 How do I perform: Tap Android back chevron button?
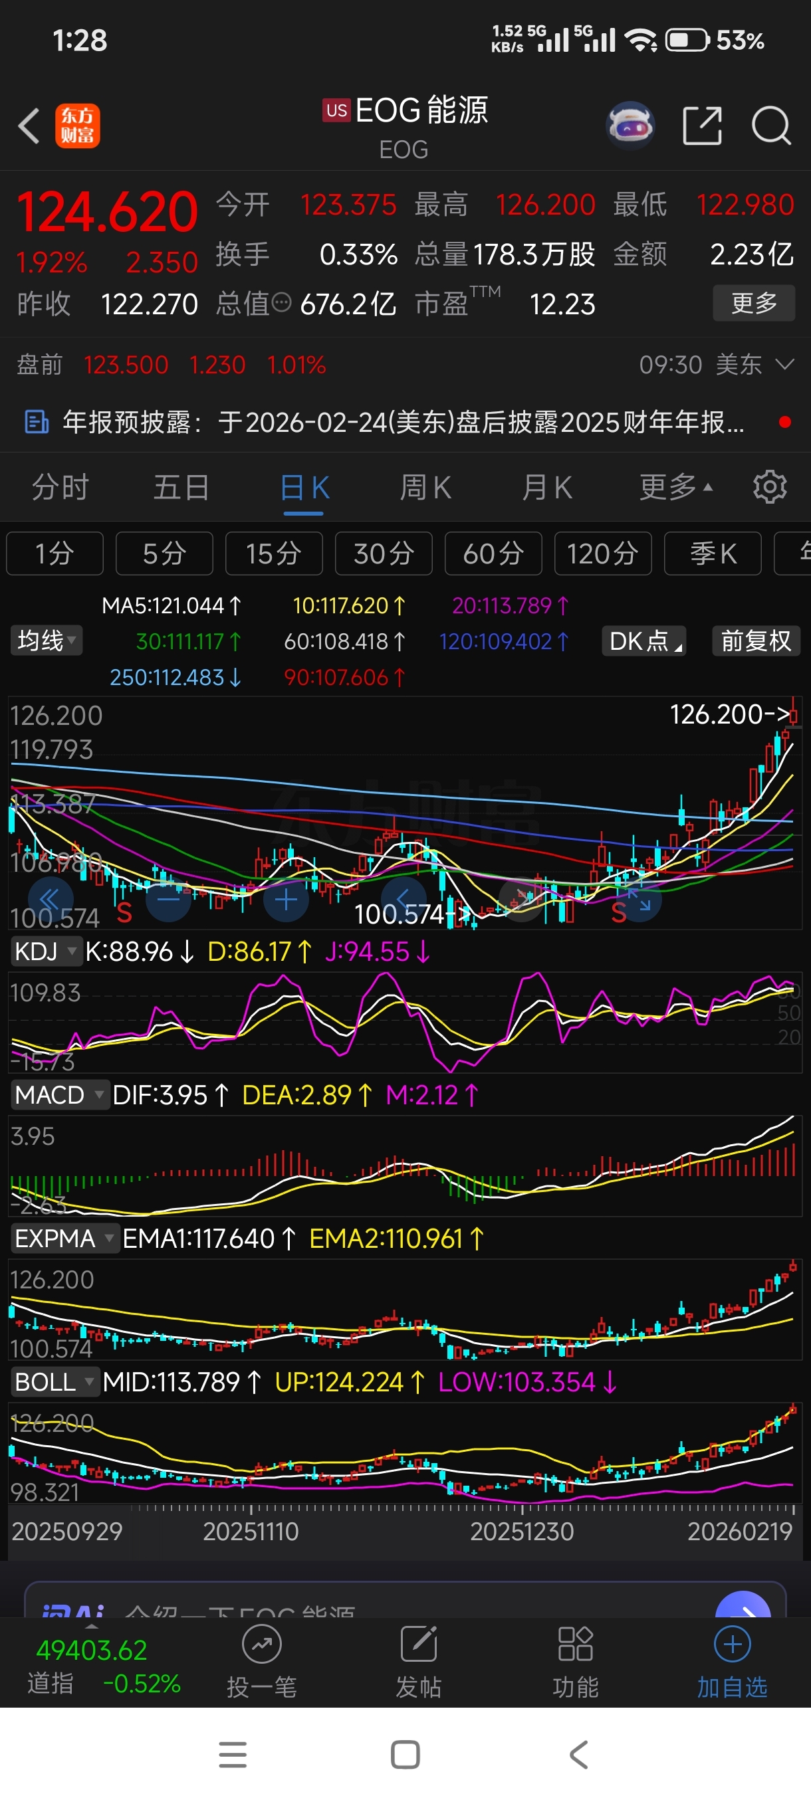[578, 1754]
